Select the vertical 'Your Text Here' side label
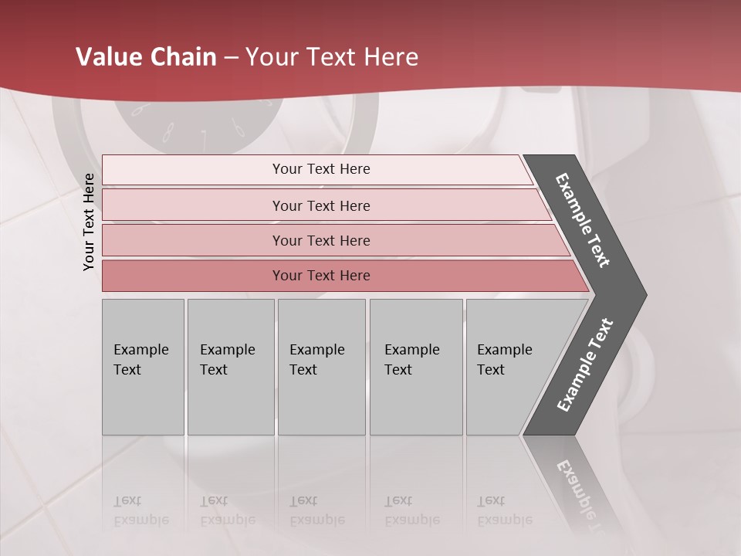This screenshot has width=741, height=556. click(89, 222)
